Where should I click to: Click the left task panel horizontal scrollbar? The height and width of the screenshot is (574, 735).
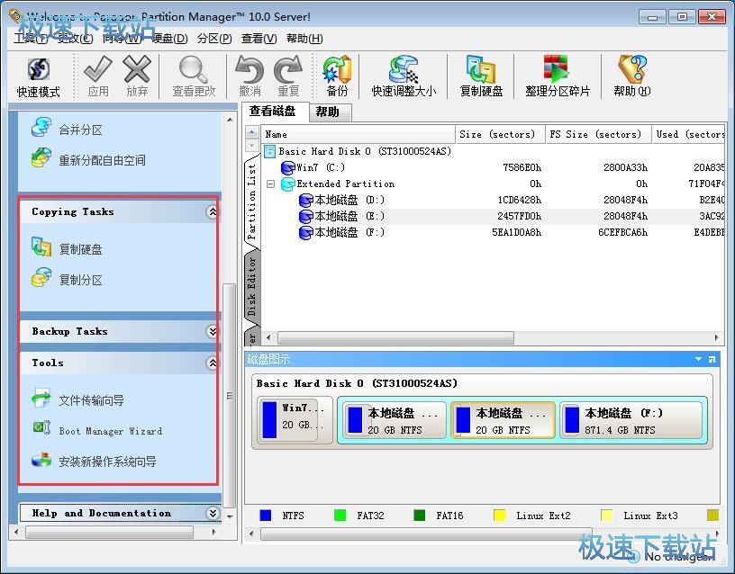coord(110,533)
